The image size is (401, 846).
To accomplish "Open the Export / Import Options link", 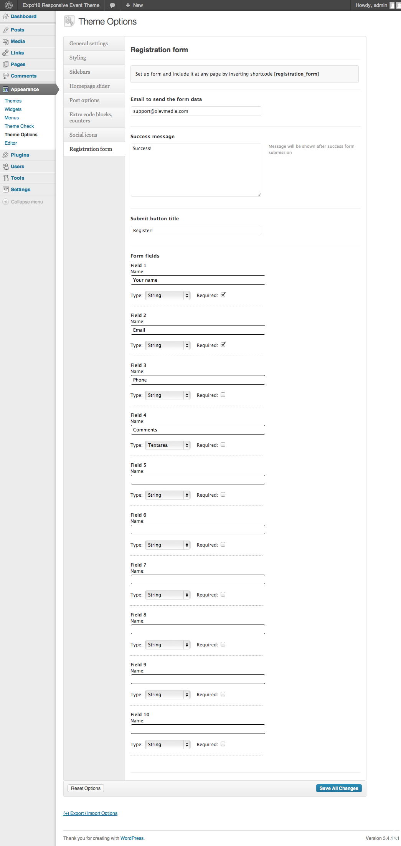I will (x=91, y=813).
